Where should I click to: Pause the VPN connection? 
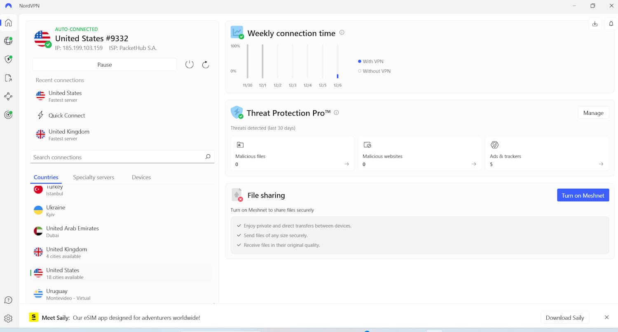point(105,65)
